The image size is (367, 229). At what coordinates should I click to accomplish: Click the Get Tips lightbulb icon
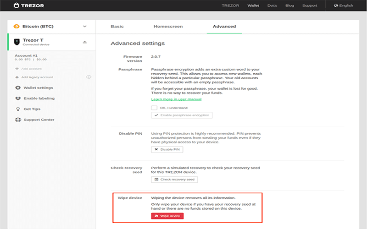(x=18, y=109)
